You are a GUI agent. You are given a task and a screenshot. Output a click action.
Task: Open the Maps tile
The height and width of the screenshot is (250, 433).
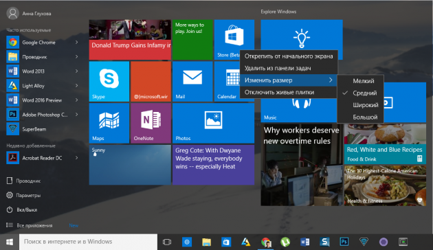pyautogui.click(x=109, y=123)
